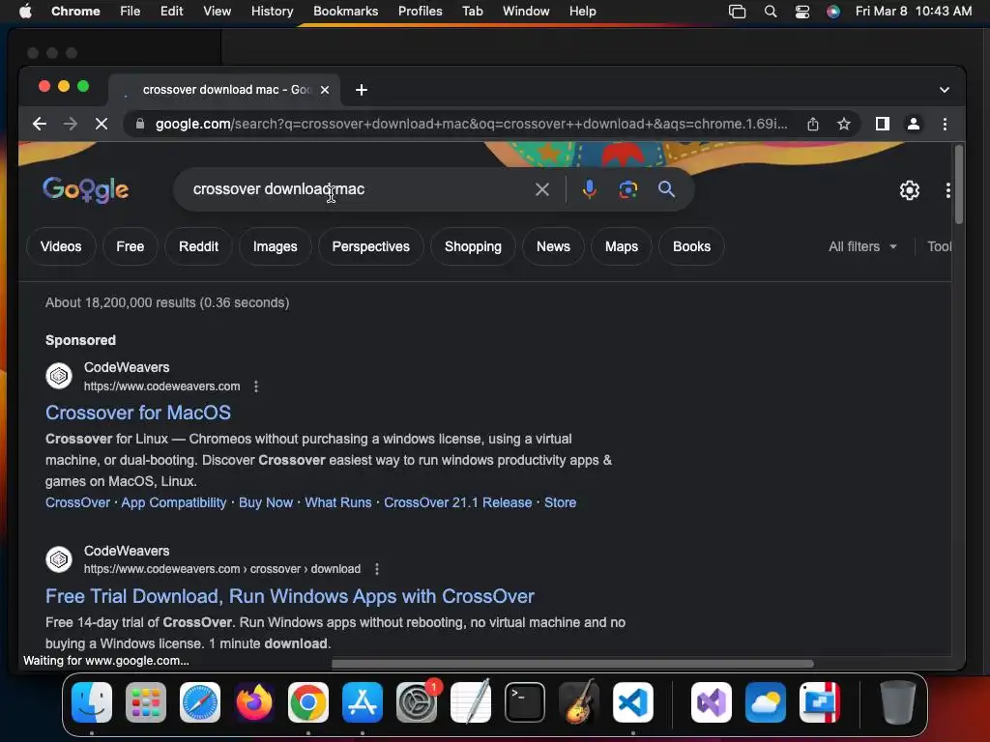This screenshot has width=990, height=742.
Task: Search by image using Google Lens icon
Action: pos(627,189)
